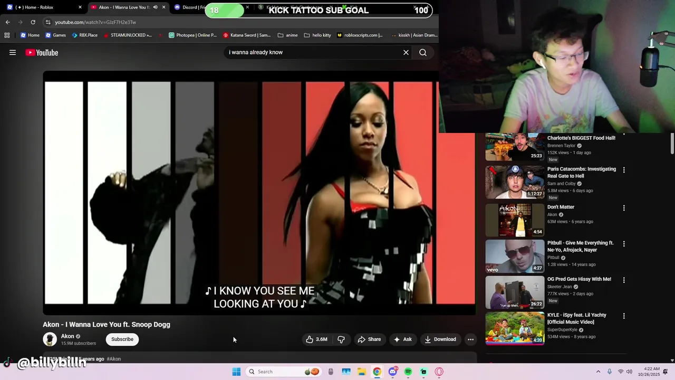The image size is (675, 380).
Task: Close the Home - Roblox tab
Action: 80,7
